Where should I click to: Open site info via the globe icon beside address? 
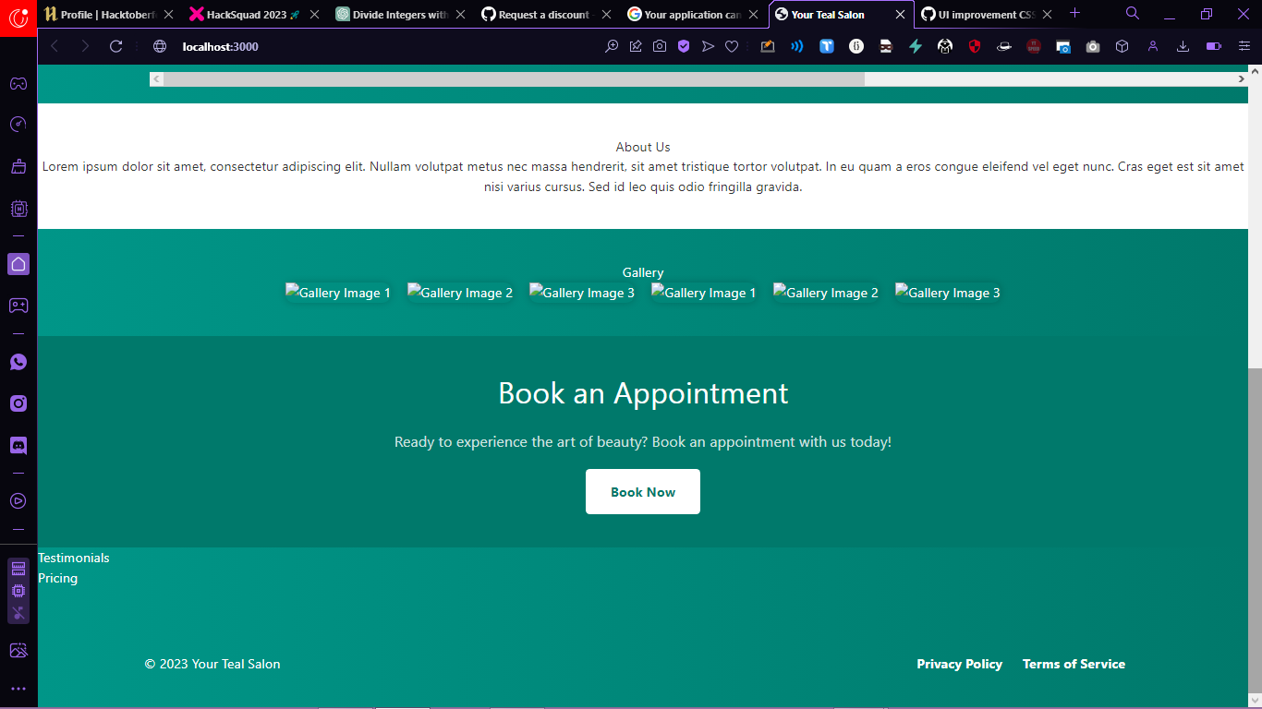pos(159,46)
